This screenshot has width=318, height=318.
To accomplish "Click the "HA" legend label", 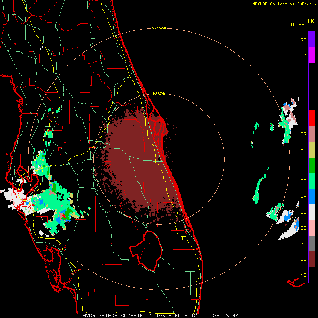I will coord(303,118).
